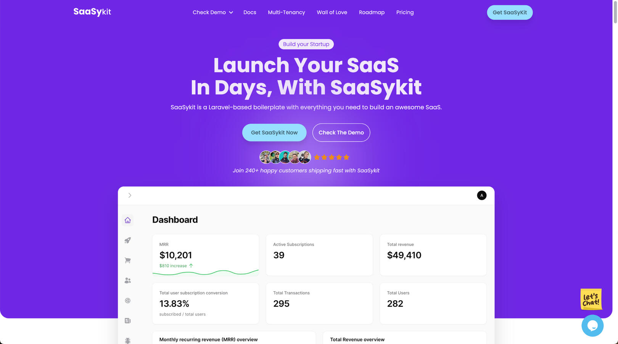Expand the dashboard sidebar with the chevron
The width and height of the screenshot is (618, 344).
(130, 195)
